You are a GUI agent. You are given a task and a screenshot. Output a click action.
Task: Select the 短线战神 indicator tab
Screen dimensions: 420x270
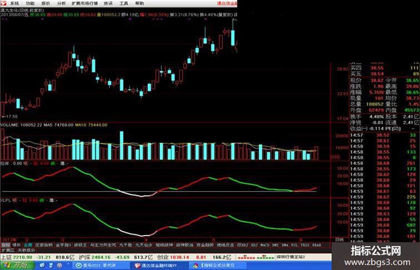tap(164, 245)
